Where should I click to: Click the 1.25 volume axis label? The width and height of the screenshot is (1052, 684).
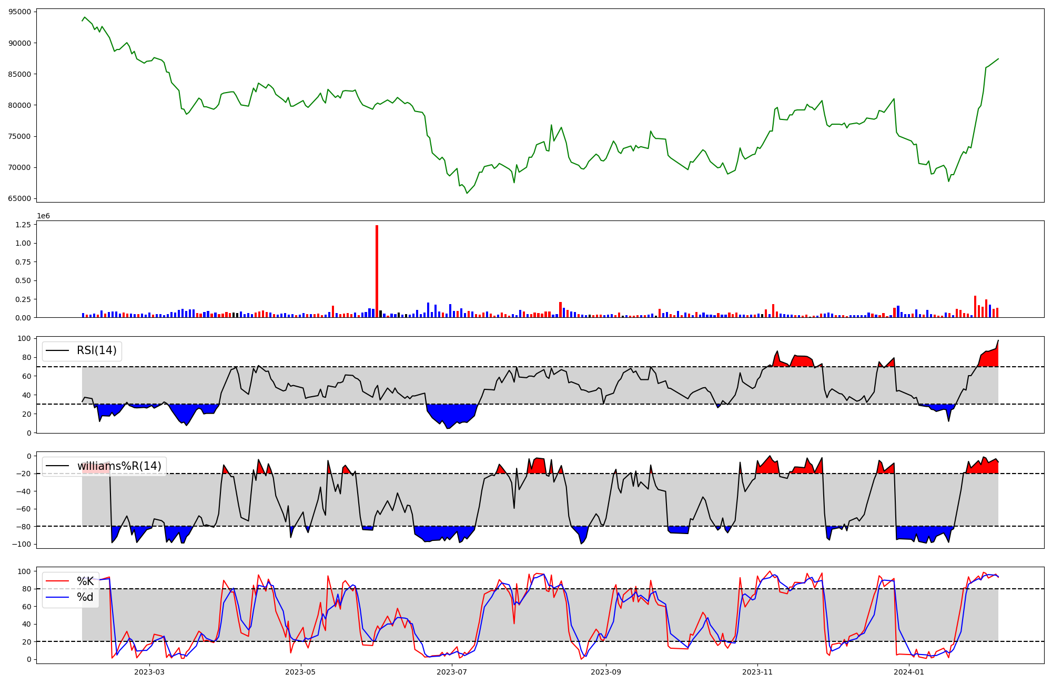pyautogui.click(x=24, y=225)
